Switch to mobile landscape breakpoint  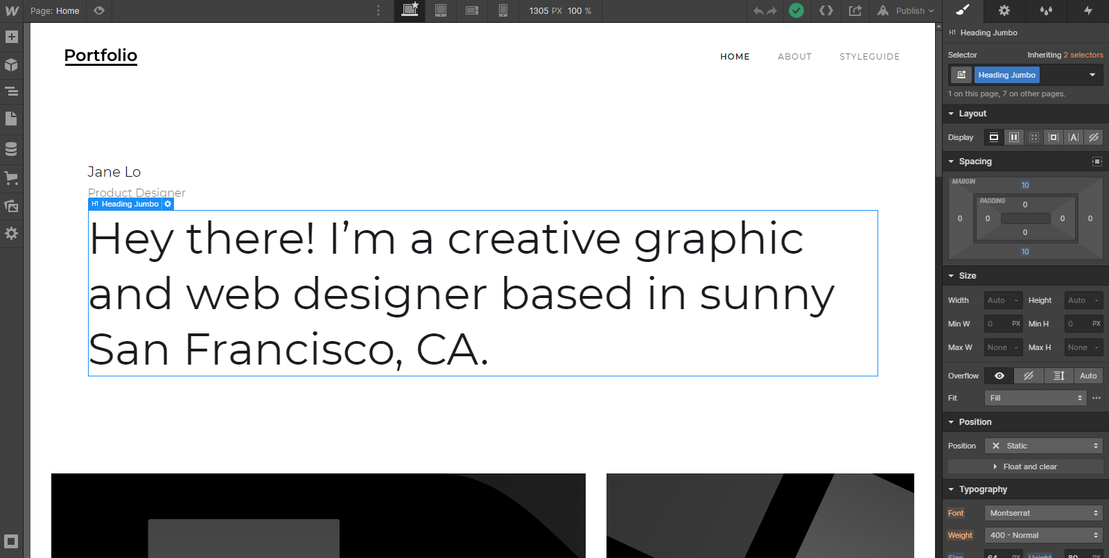coord(472,10)
